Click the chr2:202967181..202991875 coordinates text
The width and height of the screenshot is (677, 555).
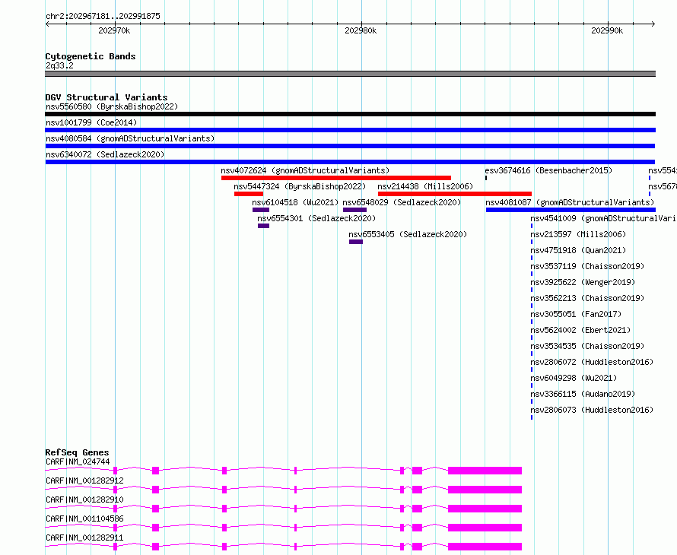[x=103, y=16]
